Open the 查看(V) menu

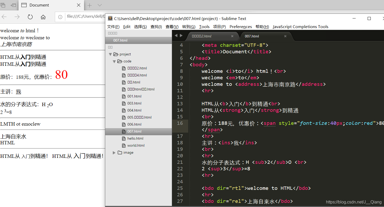(172, 27)
